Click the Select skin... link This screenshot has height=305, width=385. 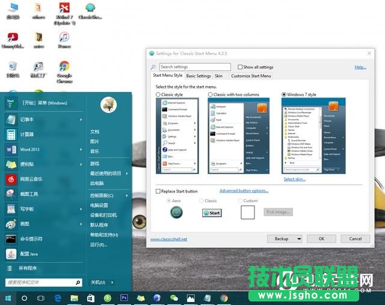click(x=295, y=179)
